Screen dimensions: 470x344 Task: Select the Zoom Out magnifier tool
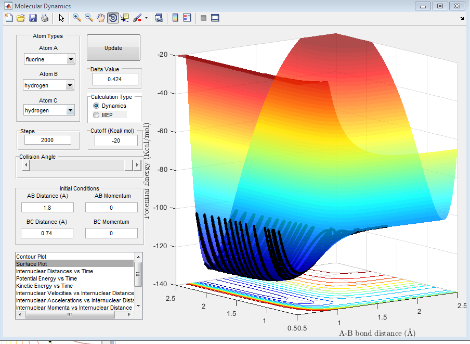89,18
